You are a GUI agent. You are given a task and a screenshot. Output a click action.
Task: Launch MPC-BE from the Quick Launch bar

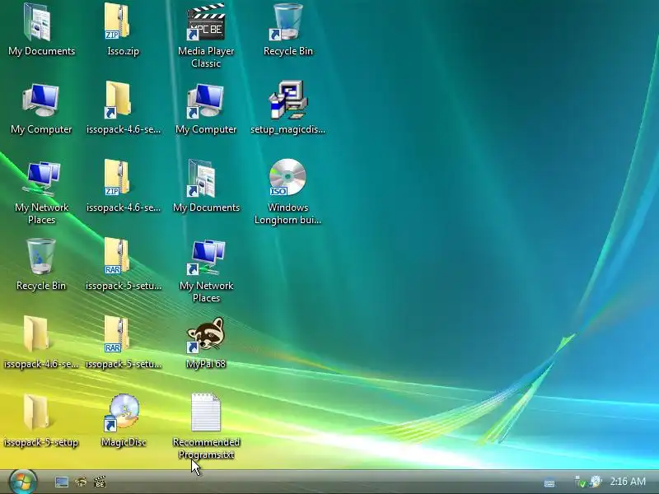tap(100, 482)
